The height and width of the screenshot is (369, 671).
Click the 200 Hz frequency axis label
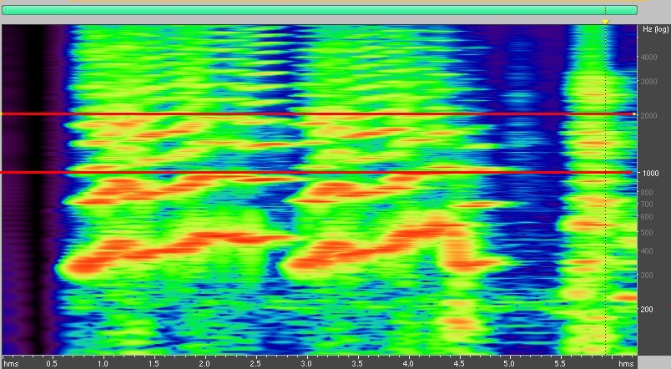pyautogui.click(x=647, y=310)
